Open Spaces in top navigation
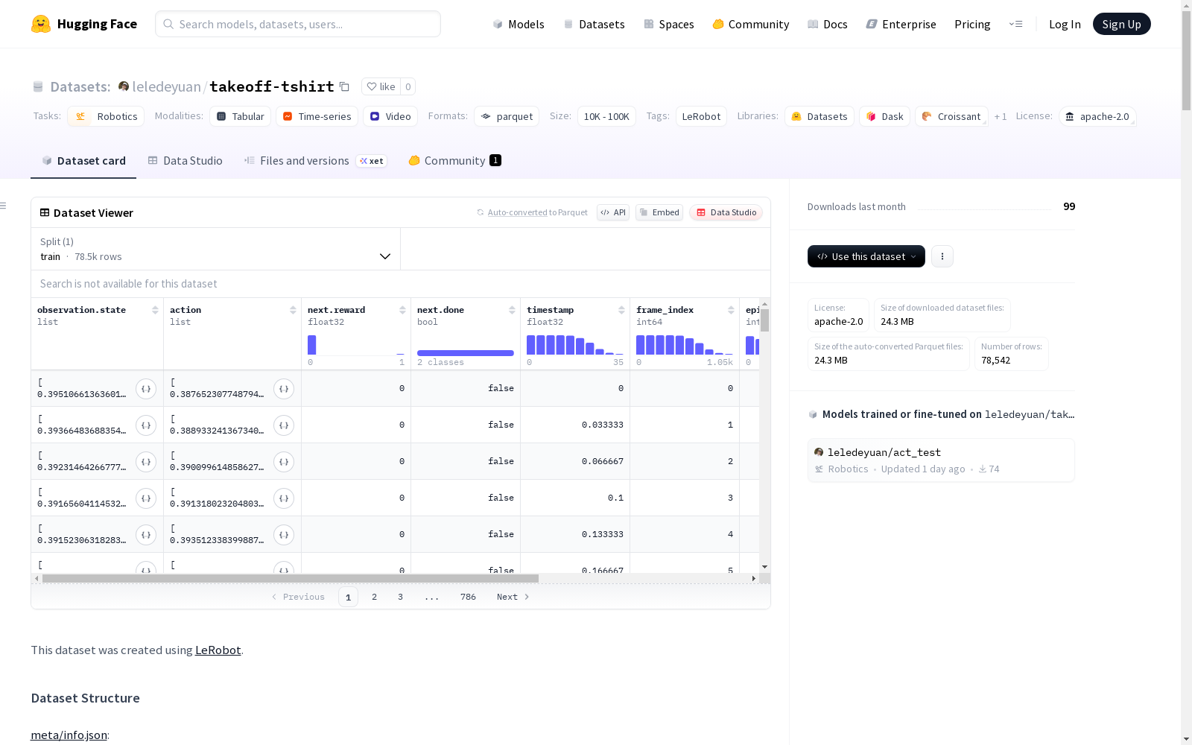 669,24
